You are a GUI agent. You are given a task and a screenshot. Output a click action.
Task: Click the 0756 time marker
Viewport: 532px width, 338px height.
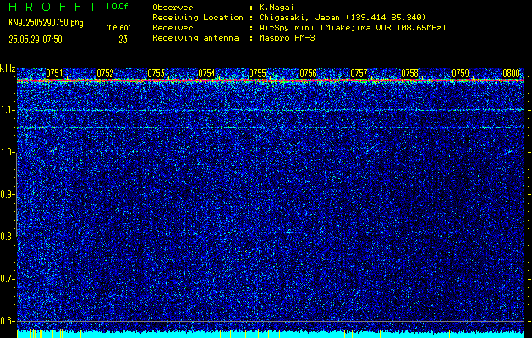[x=308, y=74]
